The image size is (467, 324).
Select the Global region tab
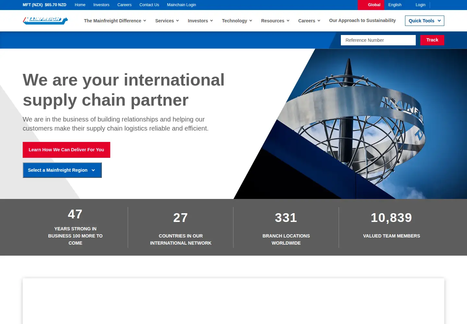(371, 5)
